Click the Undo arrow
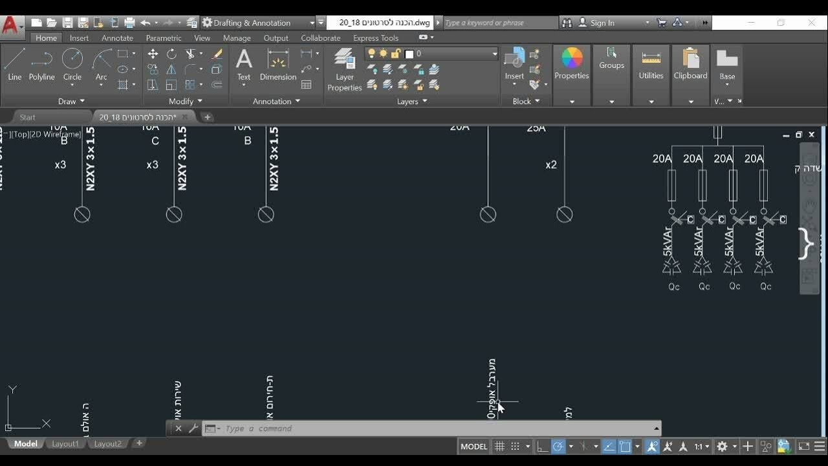 click(145, 23)
